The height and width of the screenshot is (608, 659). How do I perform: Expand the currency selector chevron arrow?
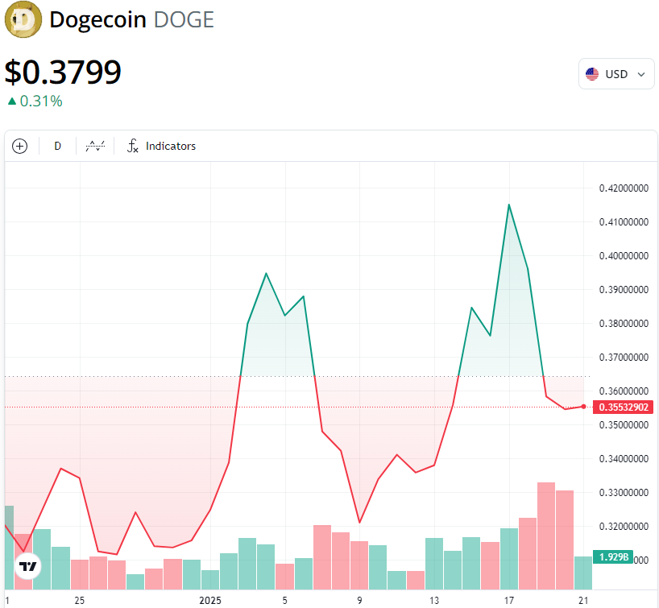click(x=642, y=73)
